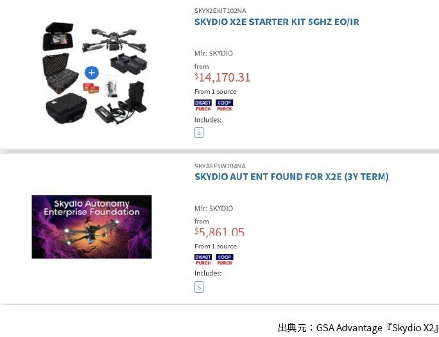Click "Mfr: SKYDIO" on the Autonomy Foundation listing
This screenshot has width=439, height=337.
tap(214, 209)
